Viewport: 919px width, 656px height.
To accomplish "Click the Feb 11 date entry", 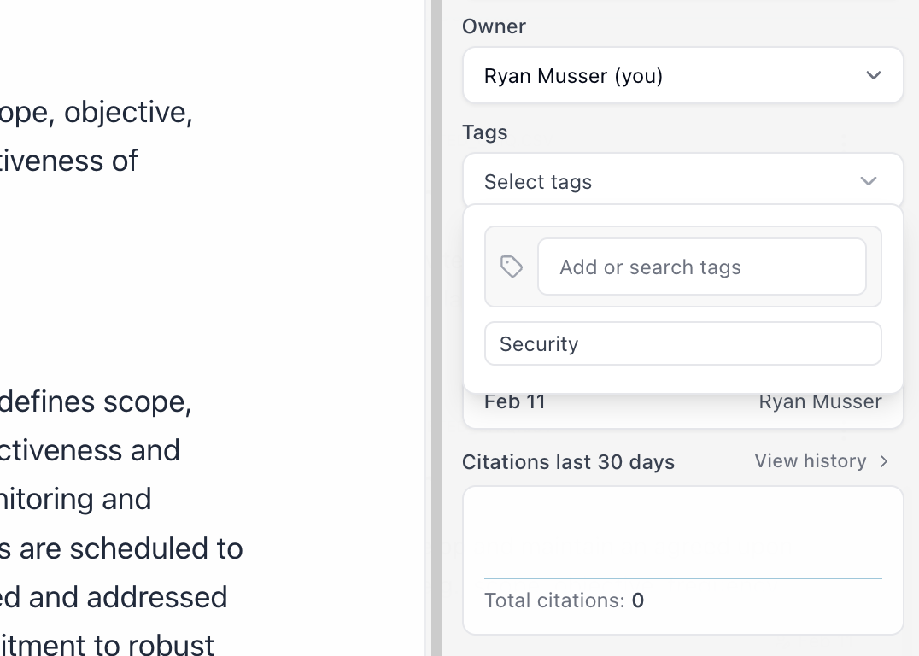I will pyautogui.click(x=515, y=401).
